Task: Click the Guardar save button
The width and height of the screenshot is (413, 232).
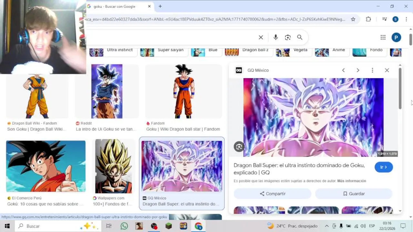Action: pyautogui.click(x=354, y=194)
